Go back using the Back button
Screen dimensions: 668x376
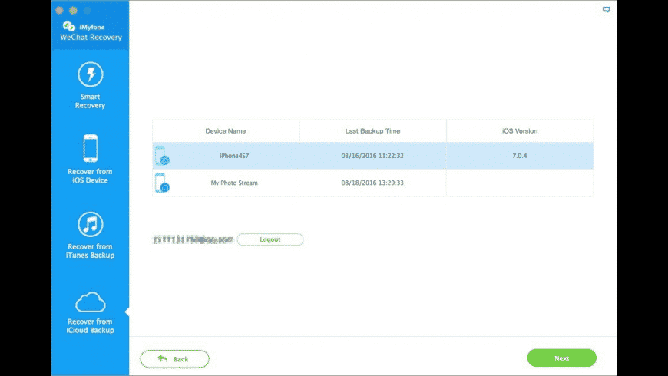click(174, 358)
